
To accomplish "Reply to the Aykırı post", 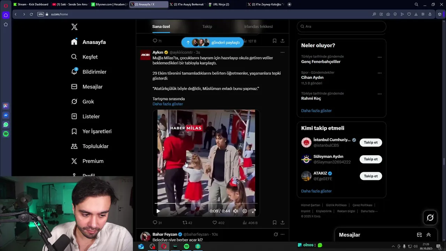I will click(157, 222).
